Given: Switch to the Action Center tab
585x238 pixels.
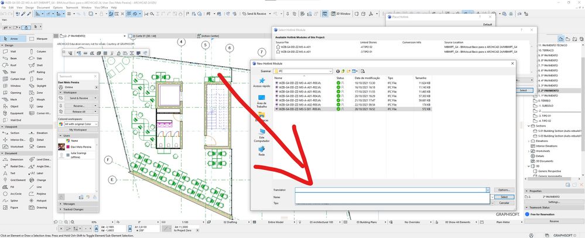Looking at the screenshot, I should coord(210,36).
